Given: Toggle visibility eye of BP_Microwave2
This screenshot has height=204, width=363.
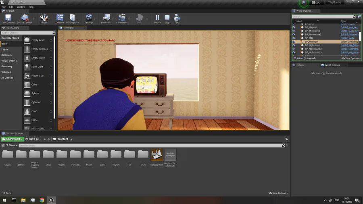Looking at the screenshot, I should point(294,34).
